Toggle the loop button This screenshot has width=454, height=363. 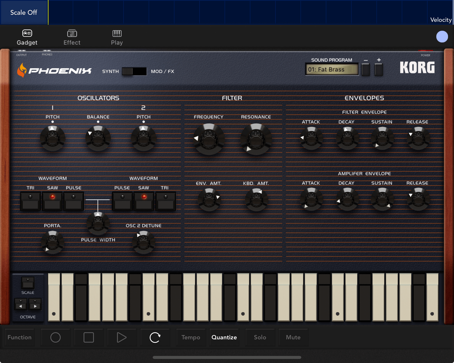[x=155, y=337]
